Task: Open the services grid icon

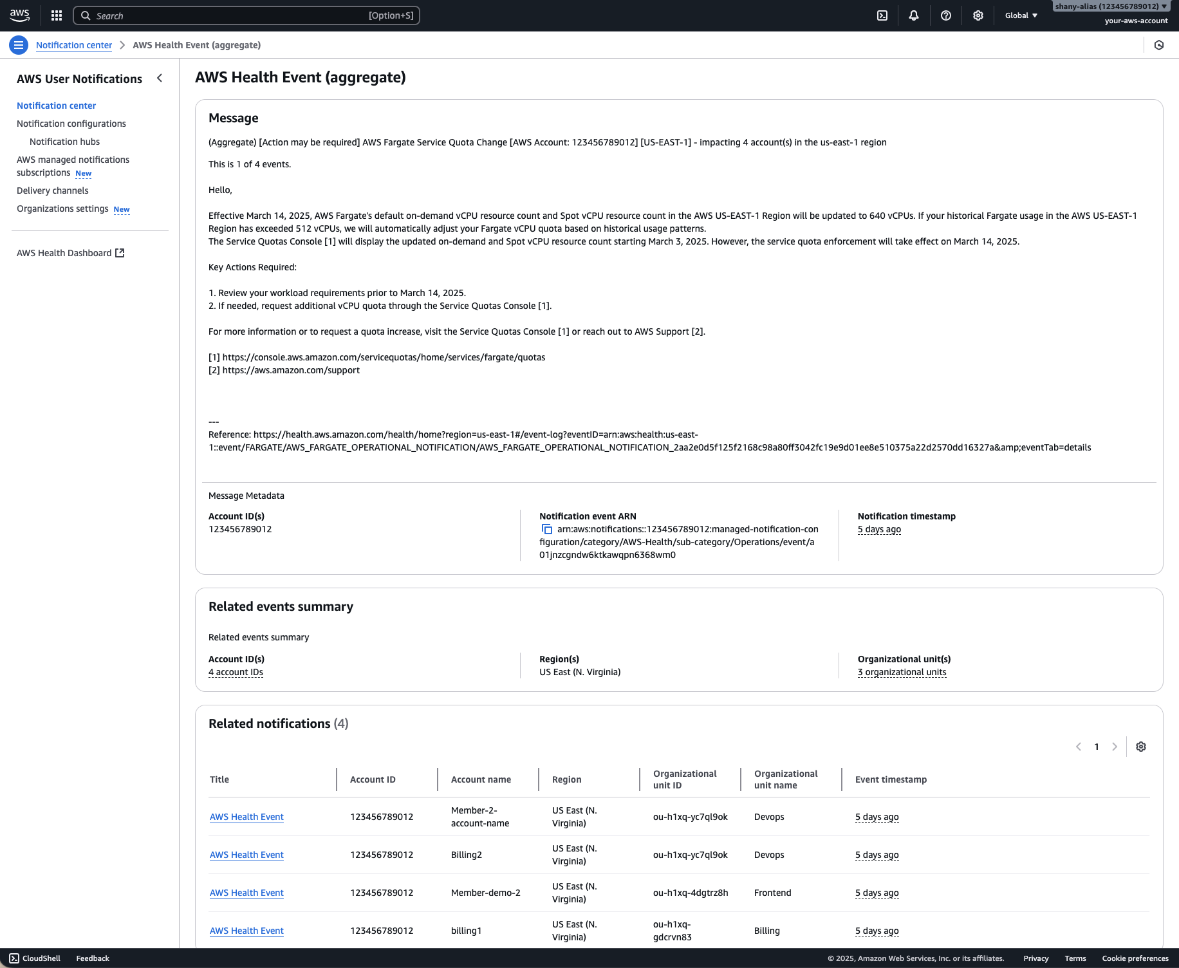Action: (x=56, y=15)
